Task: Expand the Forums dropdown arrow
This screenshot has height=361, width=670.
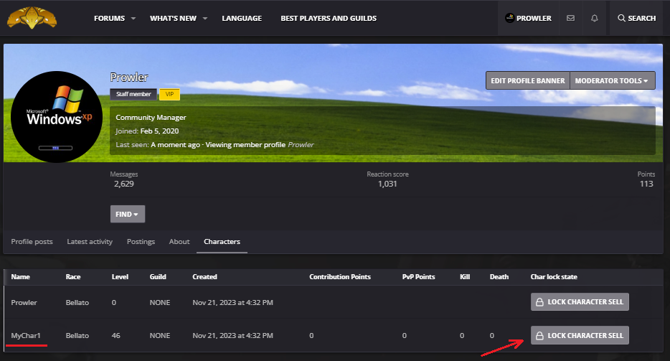Action: coord(133,19)
